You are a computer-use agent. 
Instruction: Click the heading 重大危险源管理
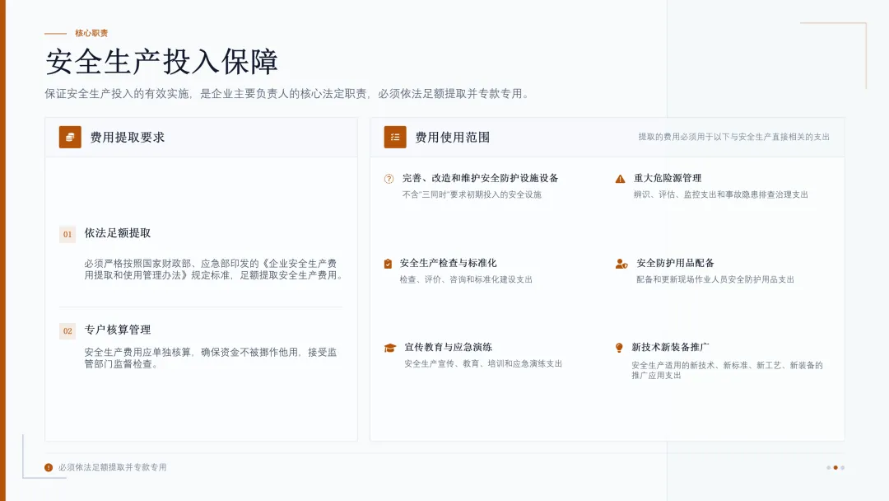coord(668,178)
